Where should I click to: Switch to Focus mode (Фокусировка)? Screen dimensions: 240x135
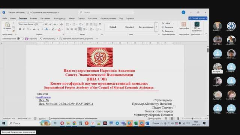pyautogui.click(x=154, y=118)
